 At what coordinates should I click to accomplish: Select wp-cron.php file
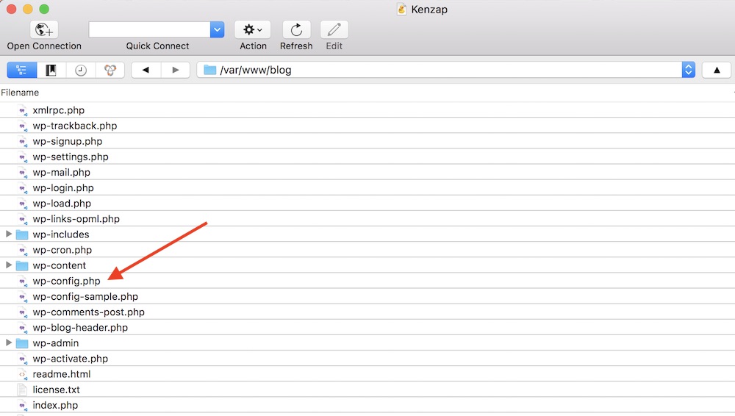[62, 250]
